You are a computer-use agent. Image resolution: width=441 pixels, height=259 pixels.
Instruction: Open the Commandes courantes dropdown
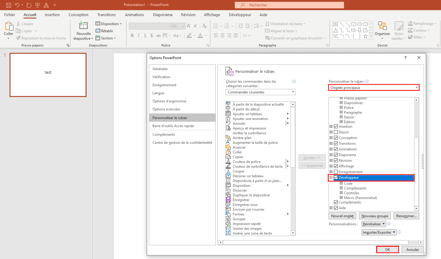260,92
